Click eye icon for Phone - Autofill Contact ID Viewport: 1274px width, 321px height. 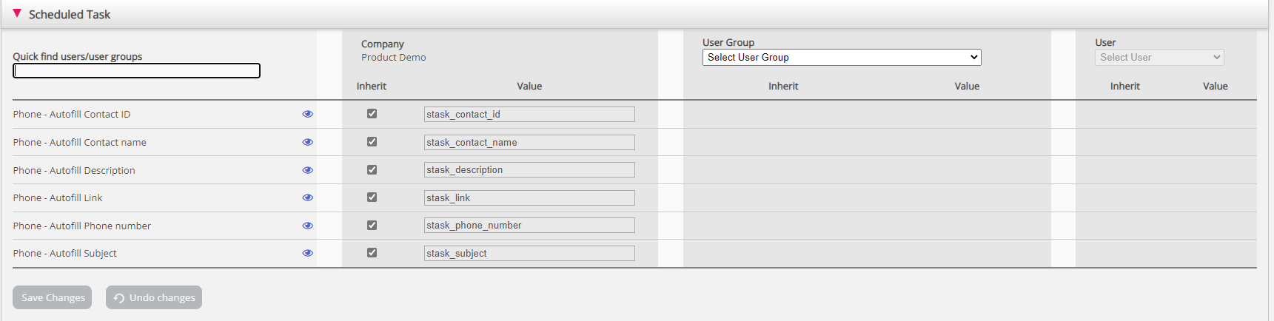(307, 114)
